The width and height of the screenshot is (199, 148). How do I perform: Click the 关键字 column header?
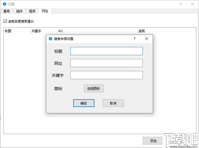click(44, 31)
